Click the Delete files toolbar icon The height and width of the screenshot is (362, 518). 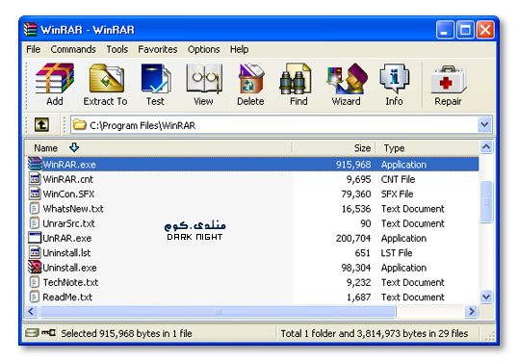(x=251, y=79)
